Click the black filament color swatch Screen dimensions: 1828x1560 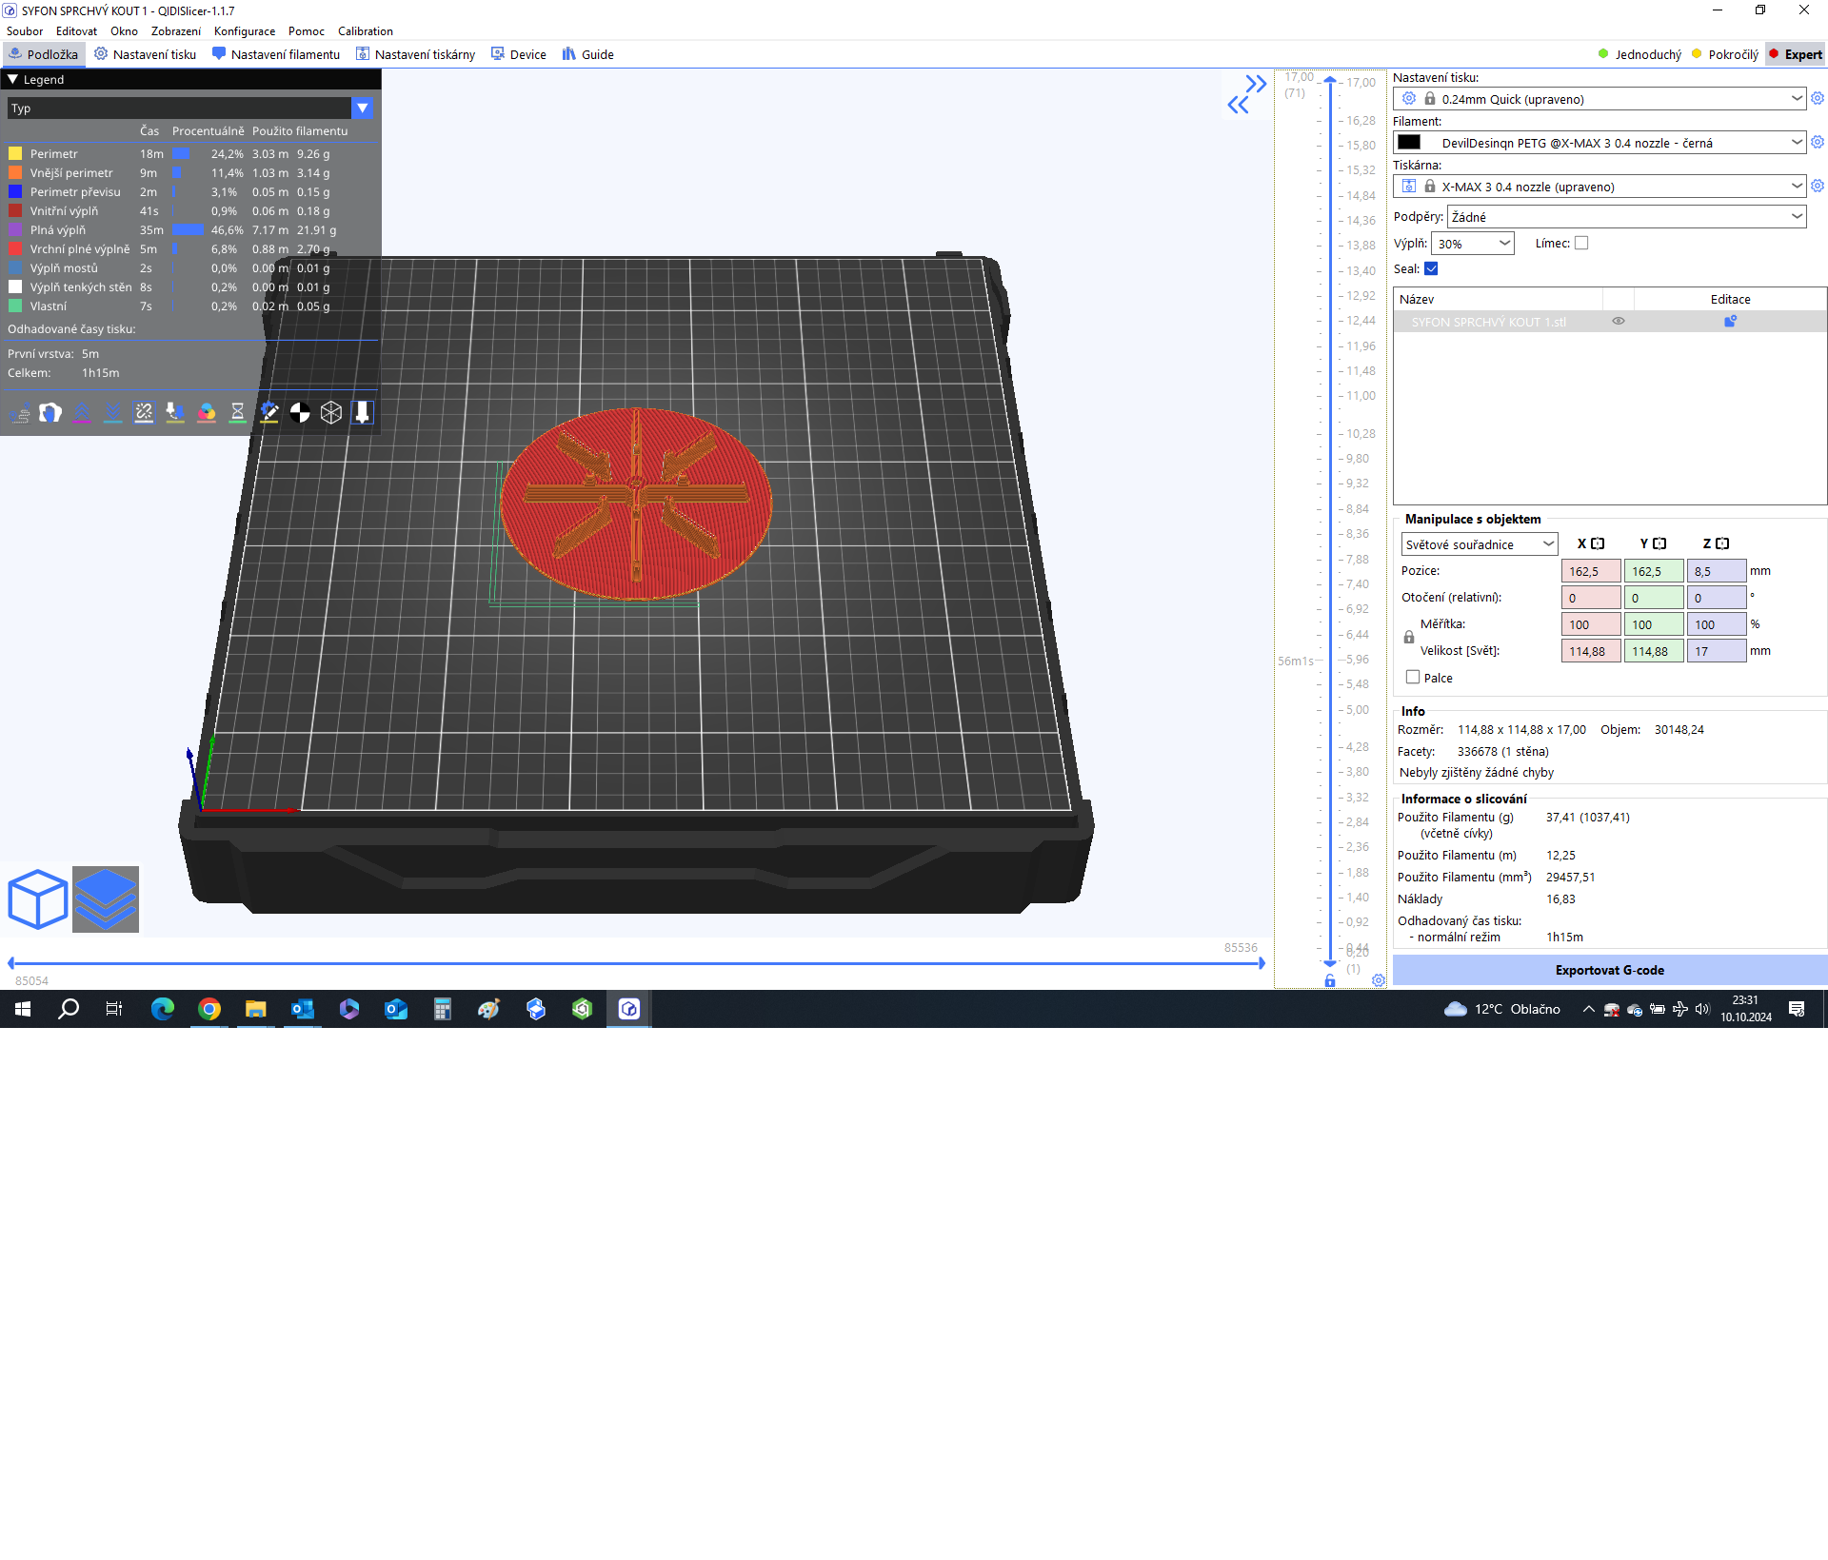1409,143
